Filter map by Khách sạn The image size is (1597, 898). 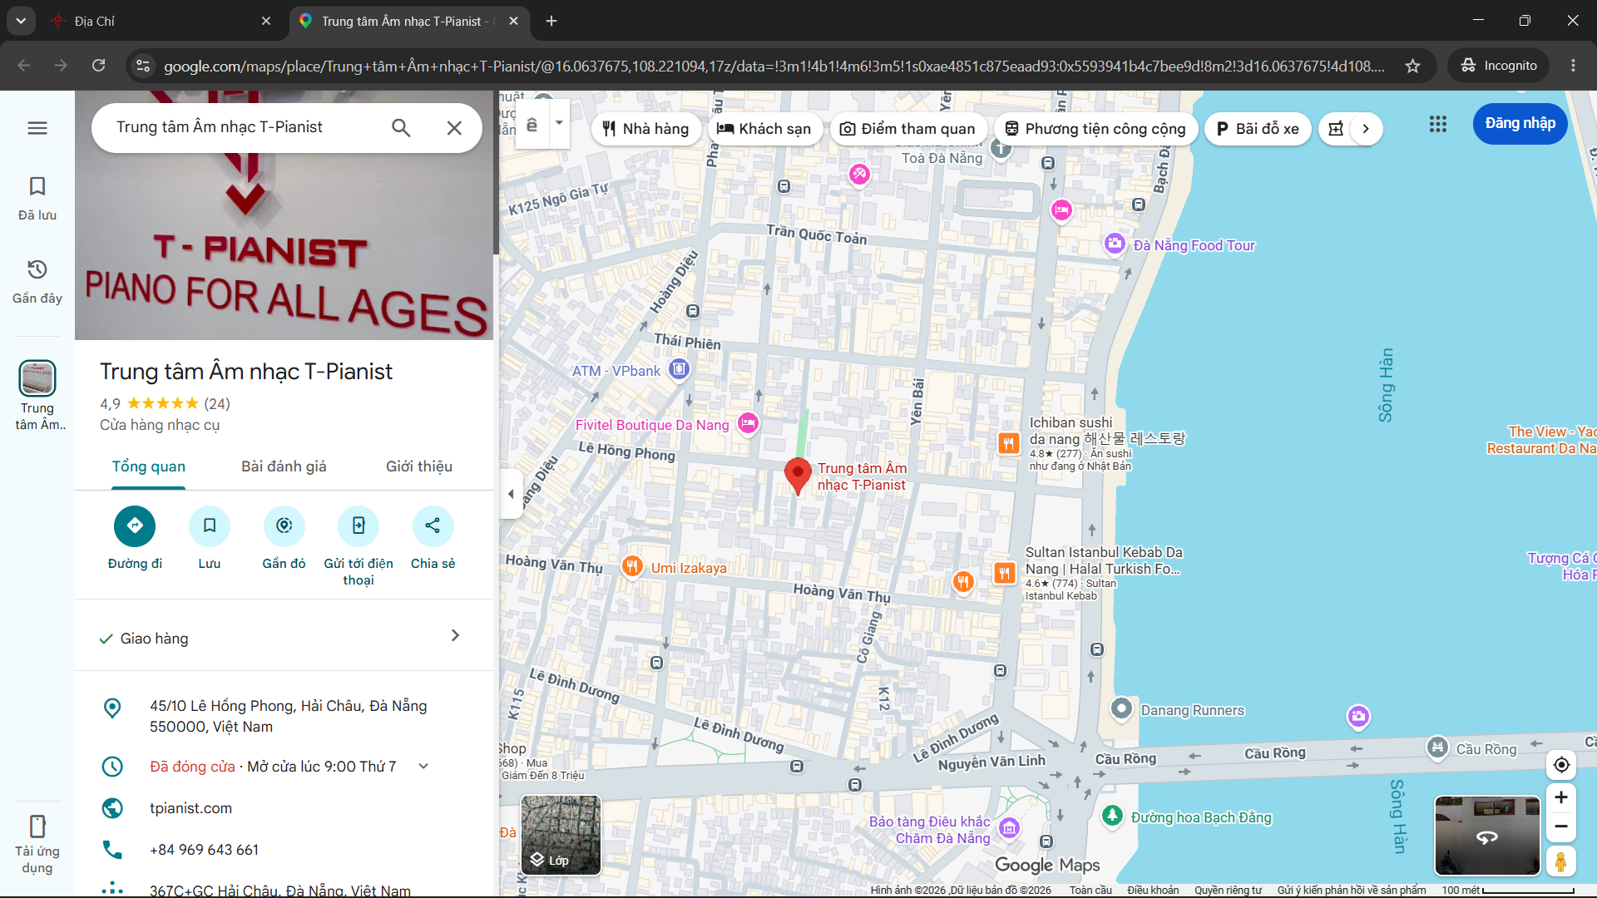(x=764, y=129)
